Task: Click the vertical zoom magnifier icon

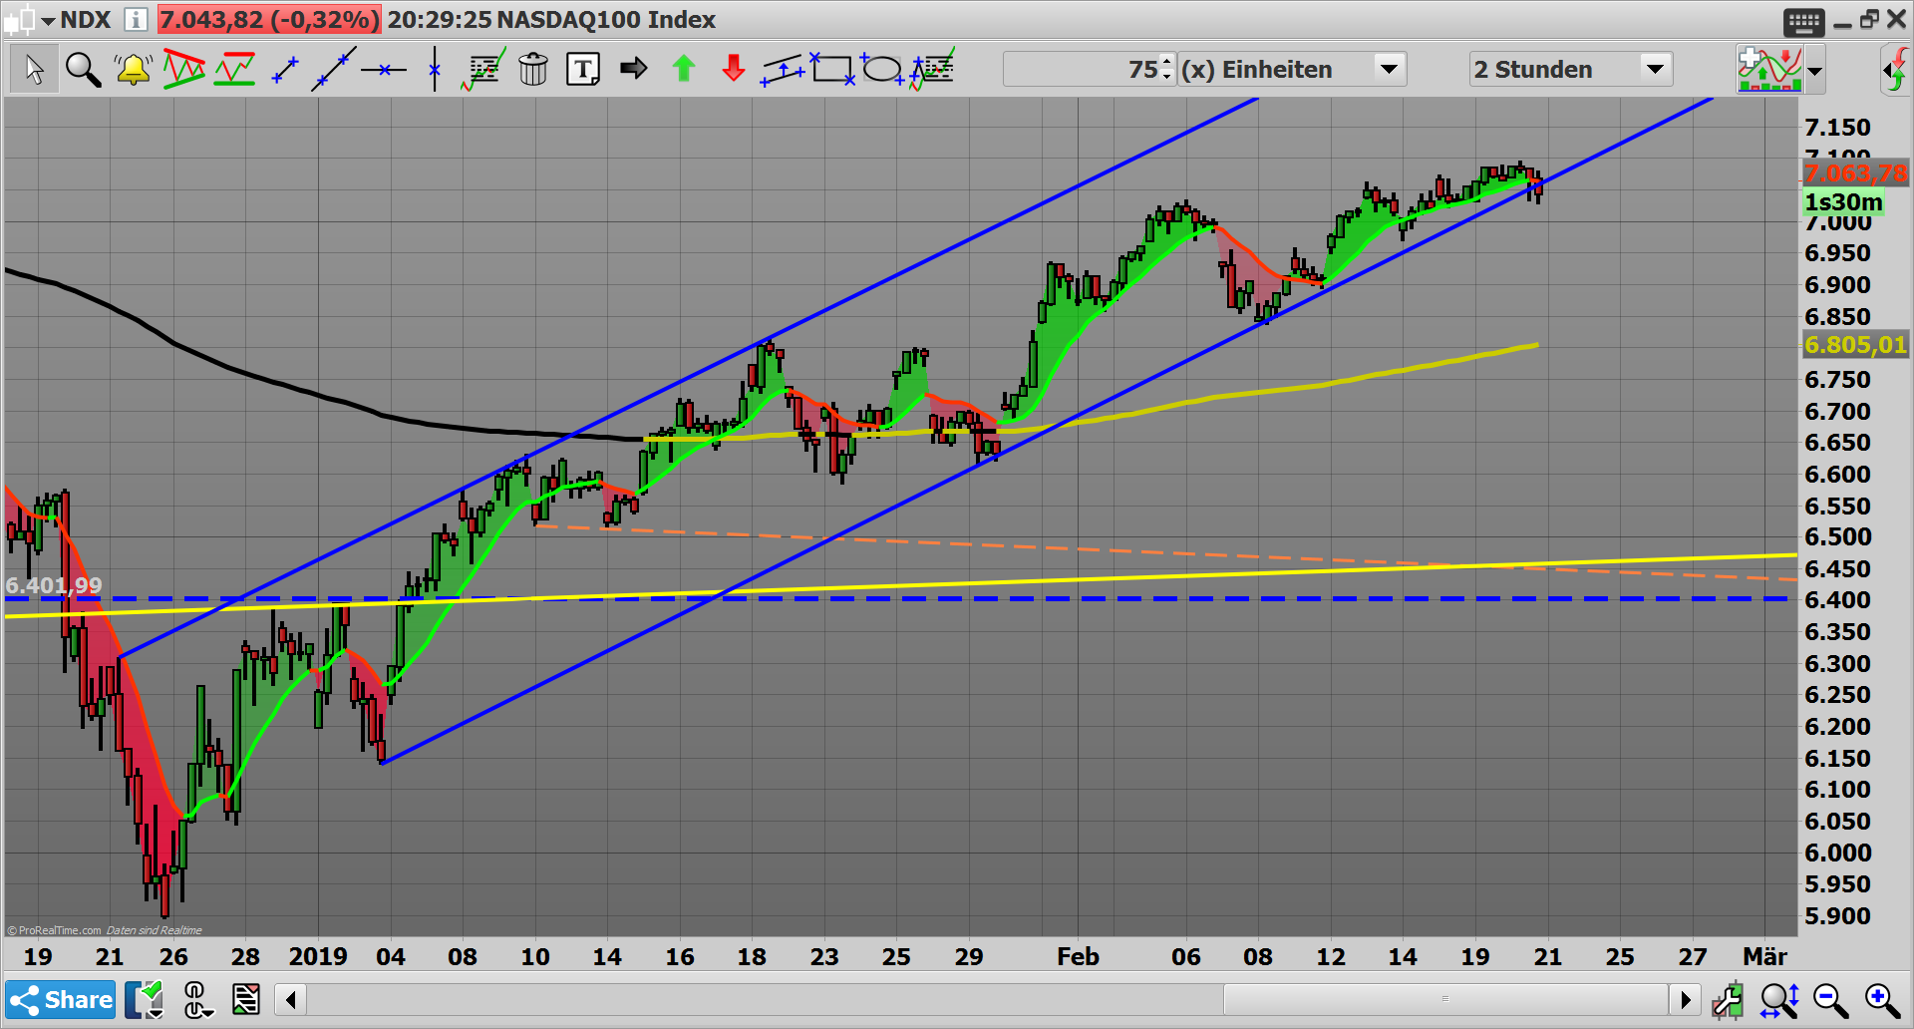Action: tap(1779, 1000)
